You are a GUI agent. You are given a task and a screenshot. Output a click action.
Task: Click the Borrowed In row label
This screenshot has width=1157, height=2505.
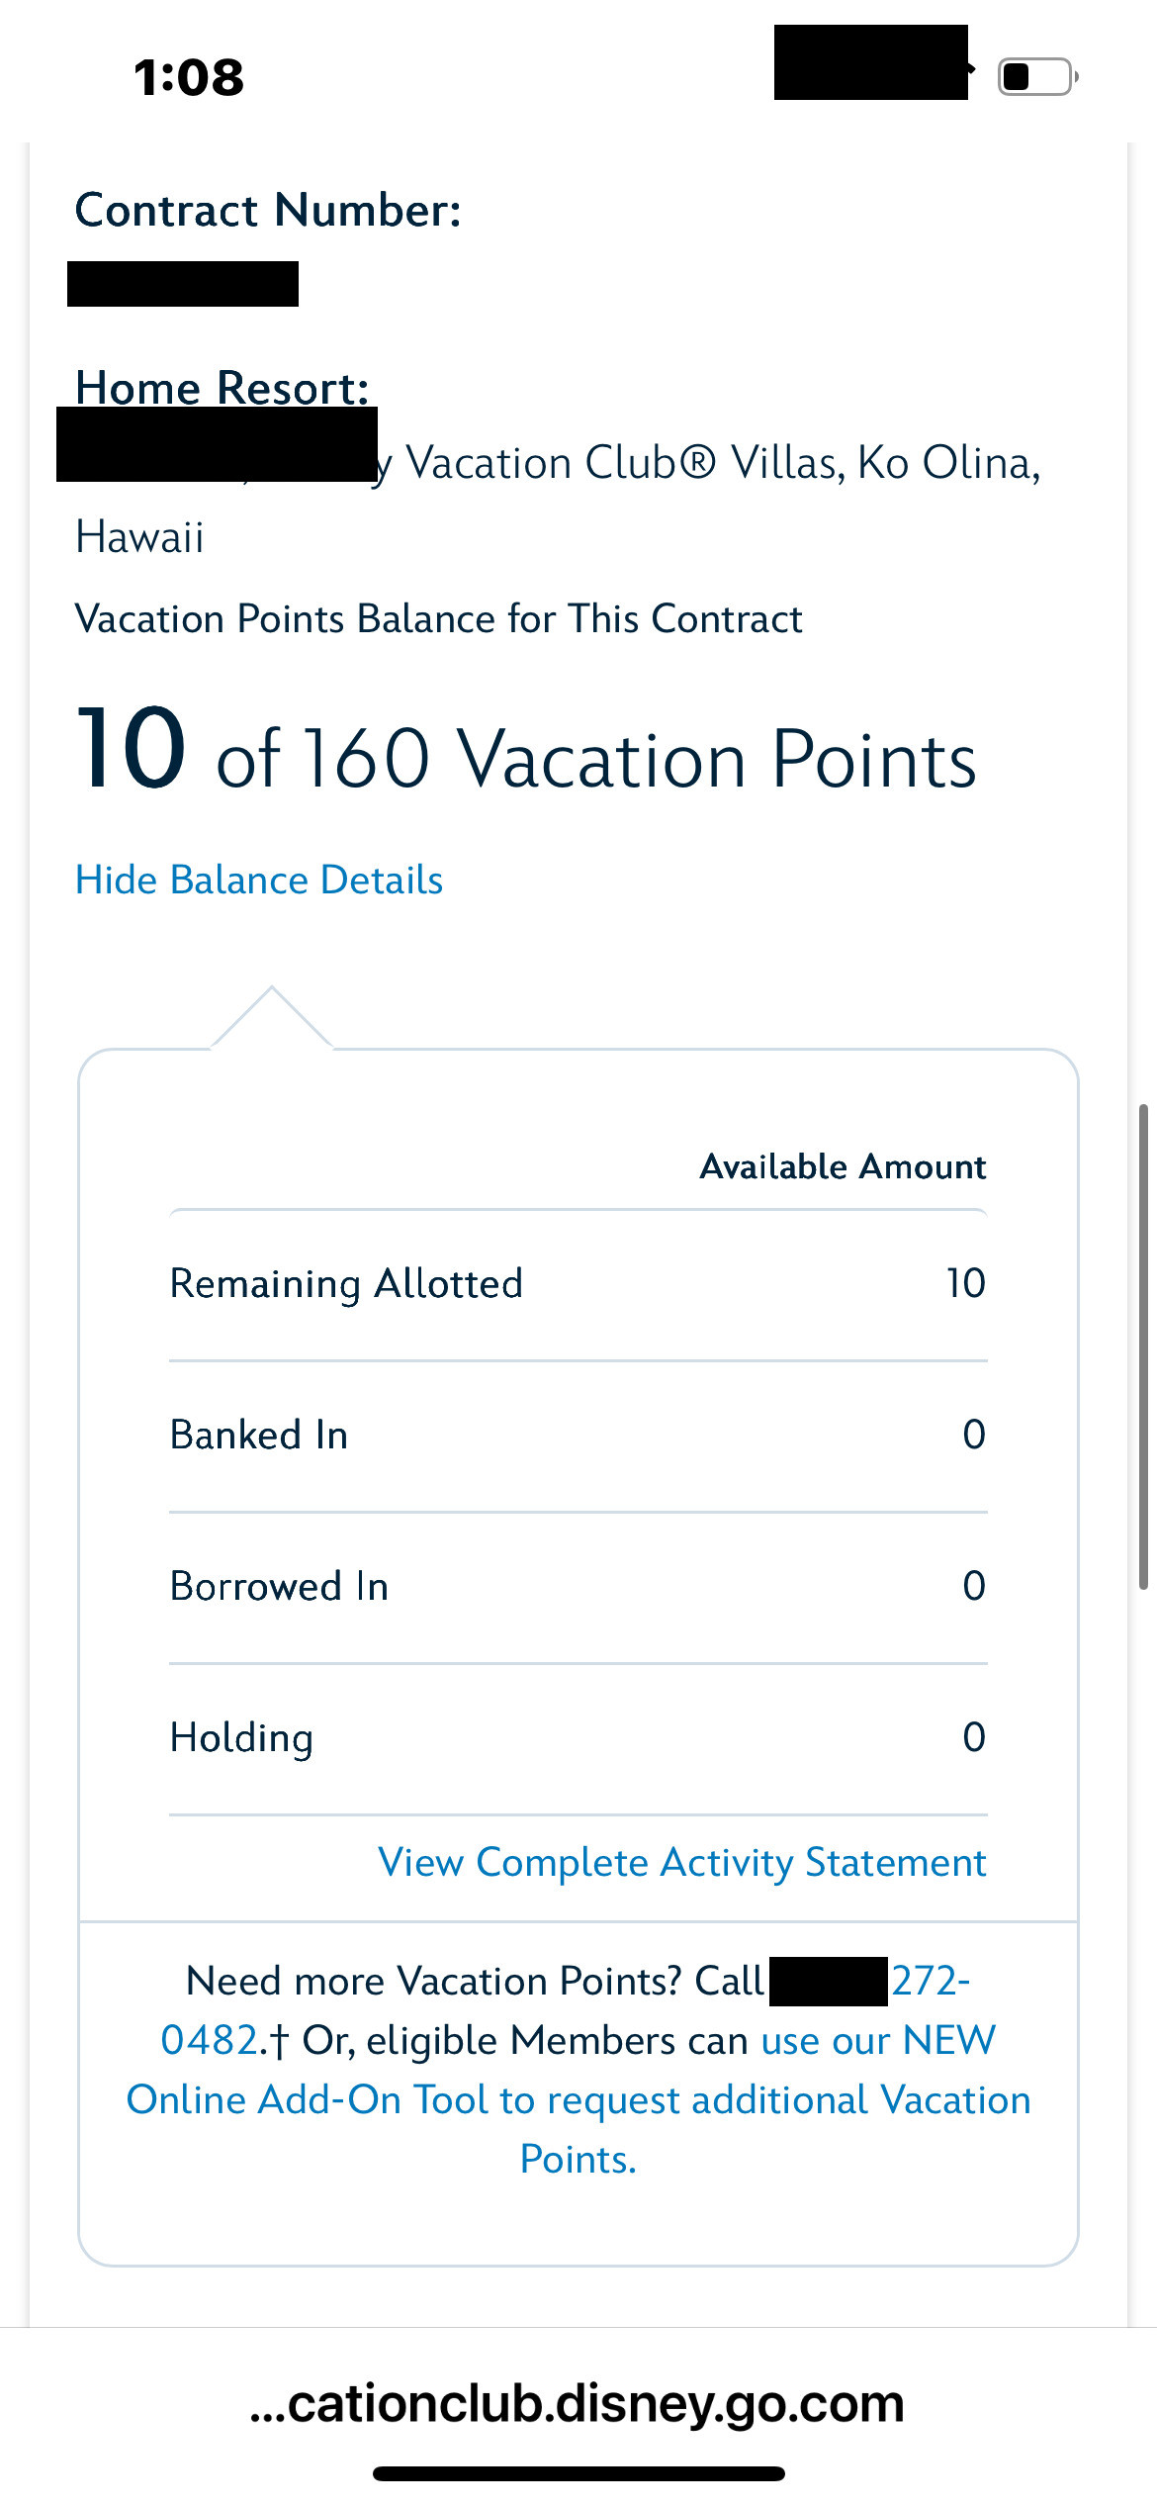(x=279, y=1587)
